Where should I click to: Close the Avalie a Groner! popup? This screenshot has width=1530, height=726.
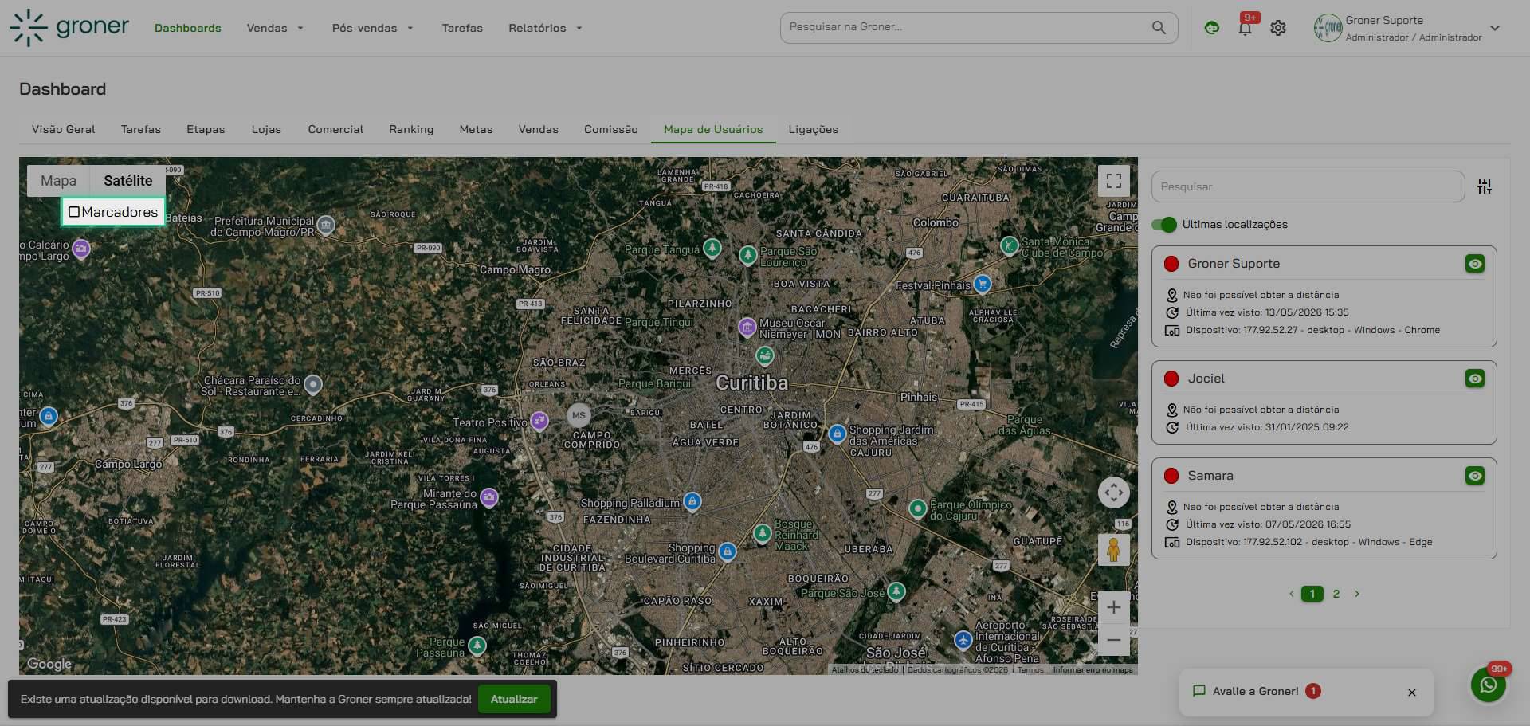pyautogui.click(x=1412, y=693)
